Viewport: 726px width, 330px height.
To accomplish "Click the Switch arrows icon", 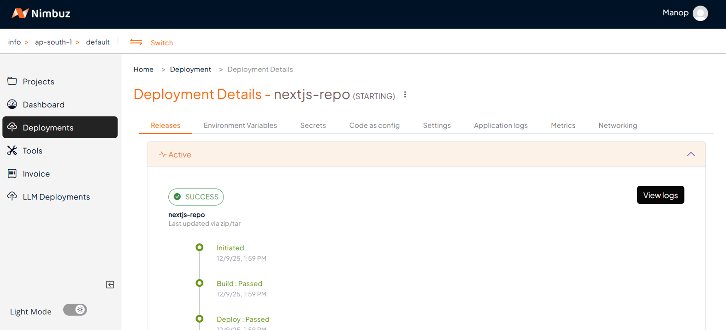I will [136, 42].
